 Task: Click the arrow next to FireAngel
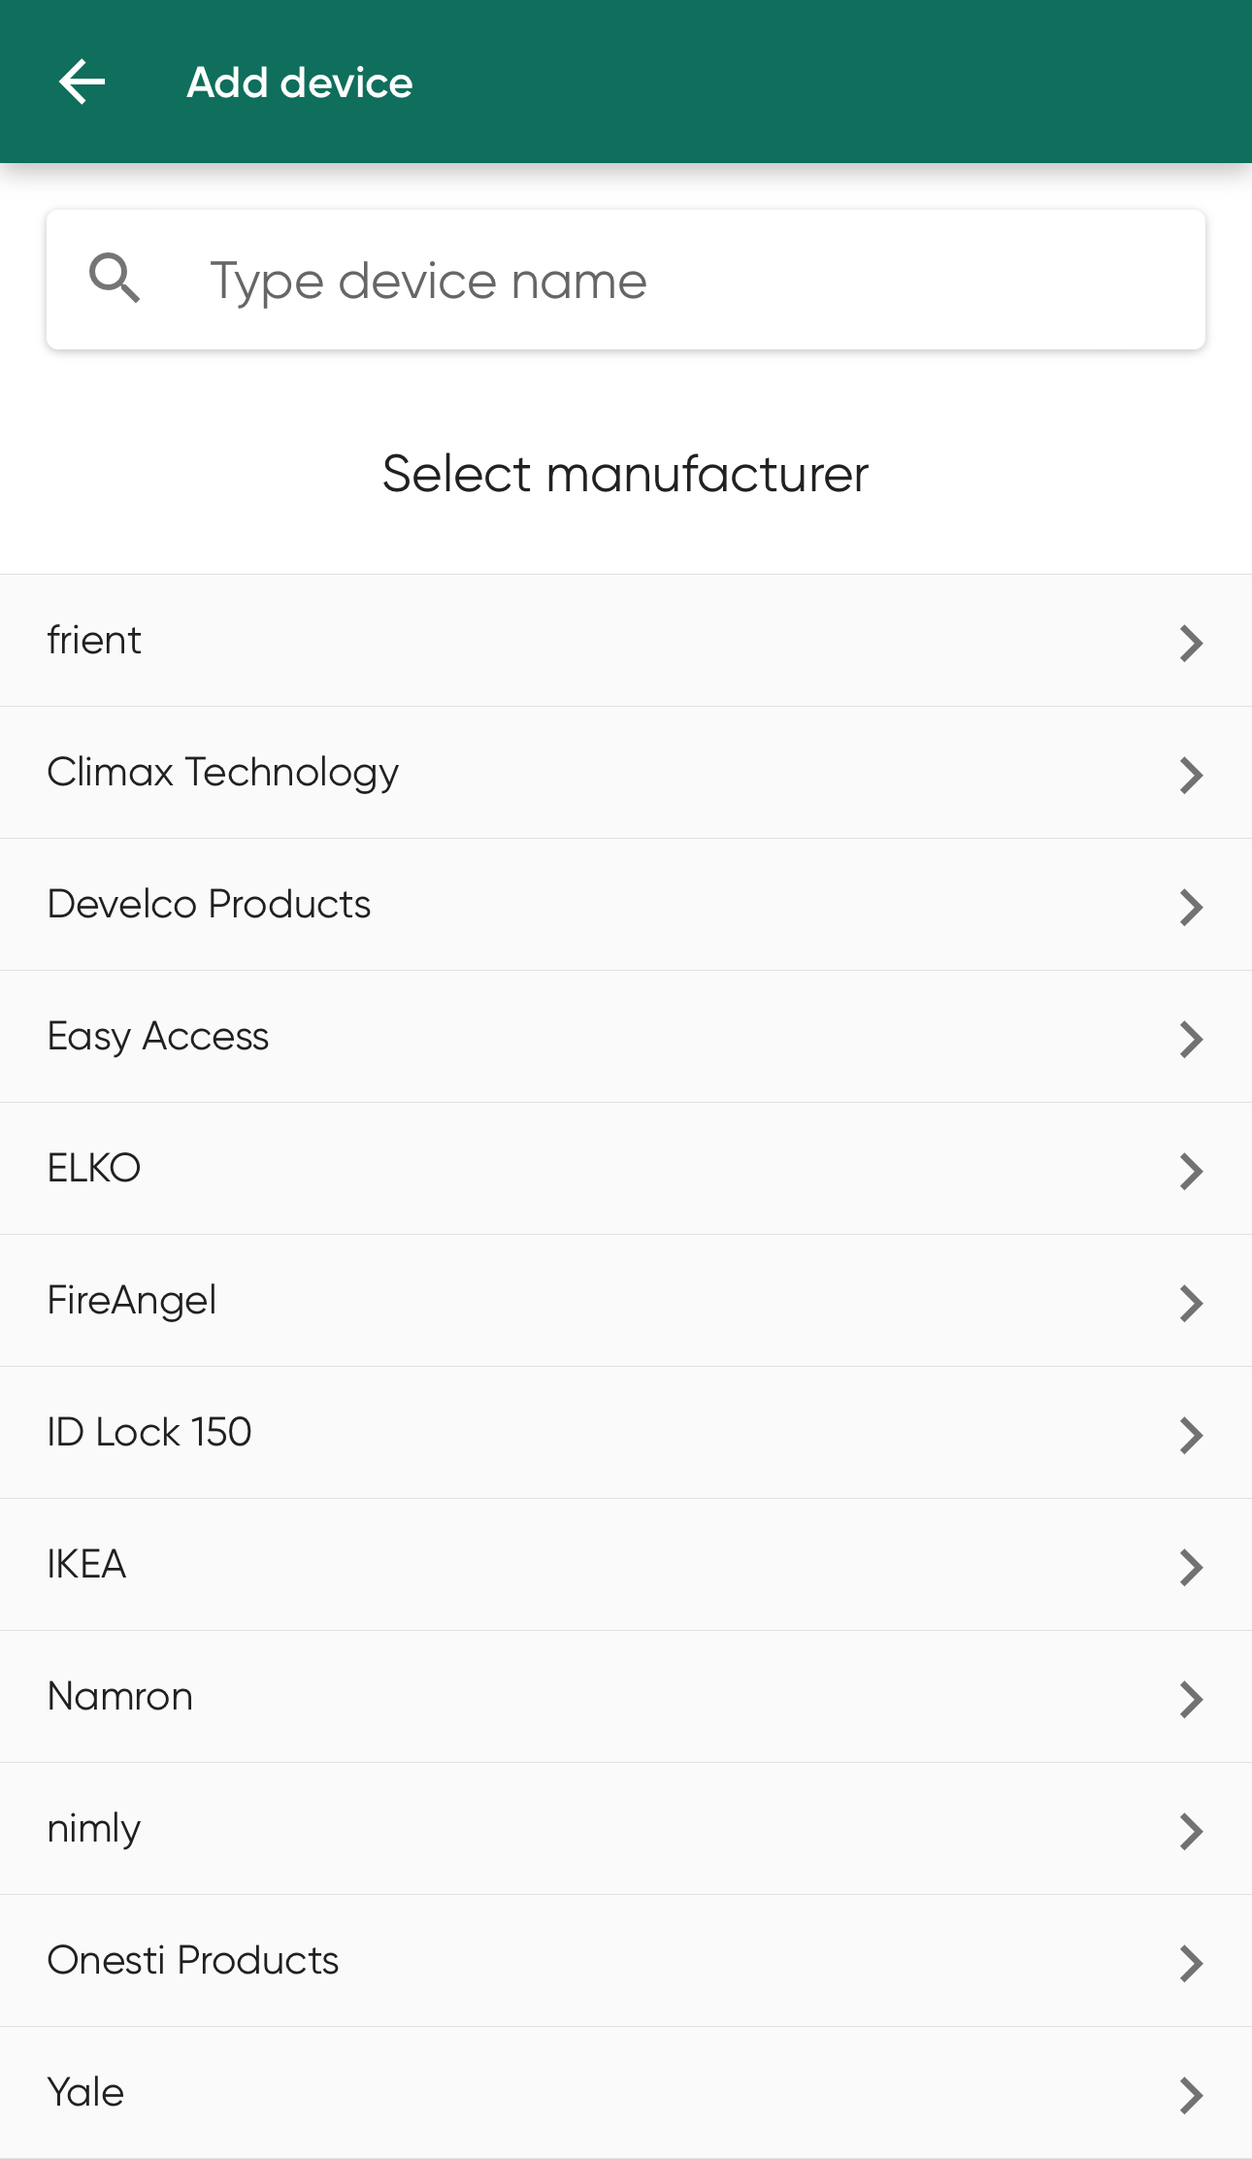pyautogui.click(x=1191, y=1303)
